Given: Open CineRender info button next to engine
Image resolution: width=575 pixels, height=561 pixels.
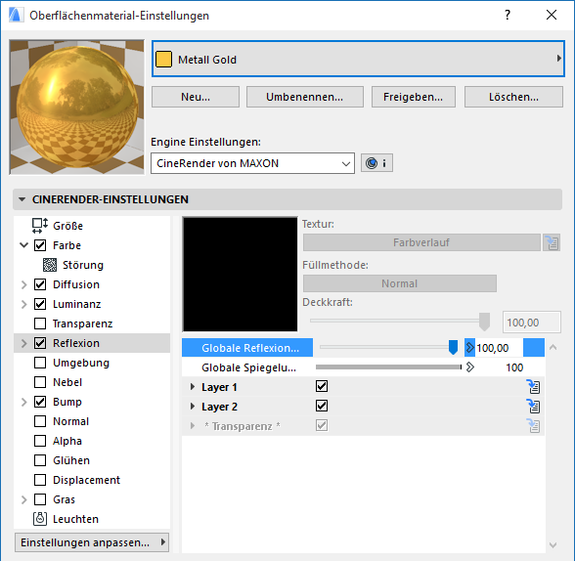Looking at the screenshot, I should pos(376,163).
